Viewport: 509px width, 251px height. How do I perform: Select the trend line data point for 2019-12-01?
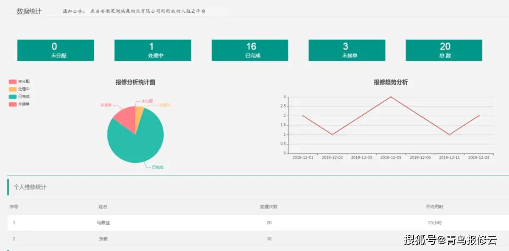[x=303, y=116]
